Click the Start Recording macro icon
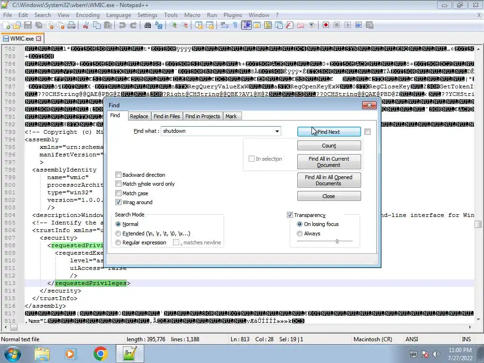The image size is (484, 363). click(326, 26)
